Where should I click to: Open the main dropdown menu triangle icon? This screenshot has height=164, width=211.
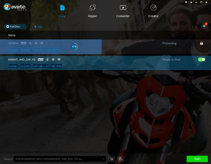point(191,2)
